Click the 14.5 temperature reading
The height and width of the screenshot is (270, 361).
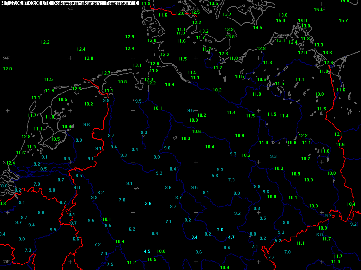(x=258, y=28)
